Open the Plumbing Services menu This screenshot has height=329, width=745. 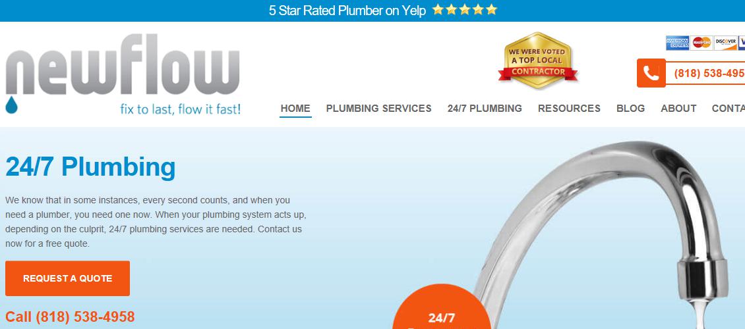(x=378, y=109)
